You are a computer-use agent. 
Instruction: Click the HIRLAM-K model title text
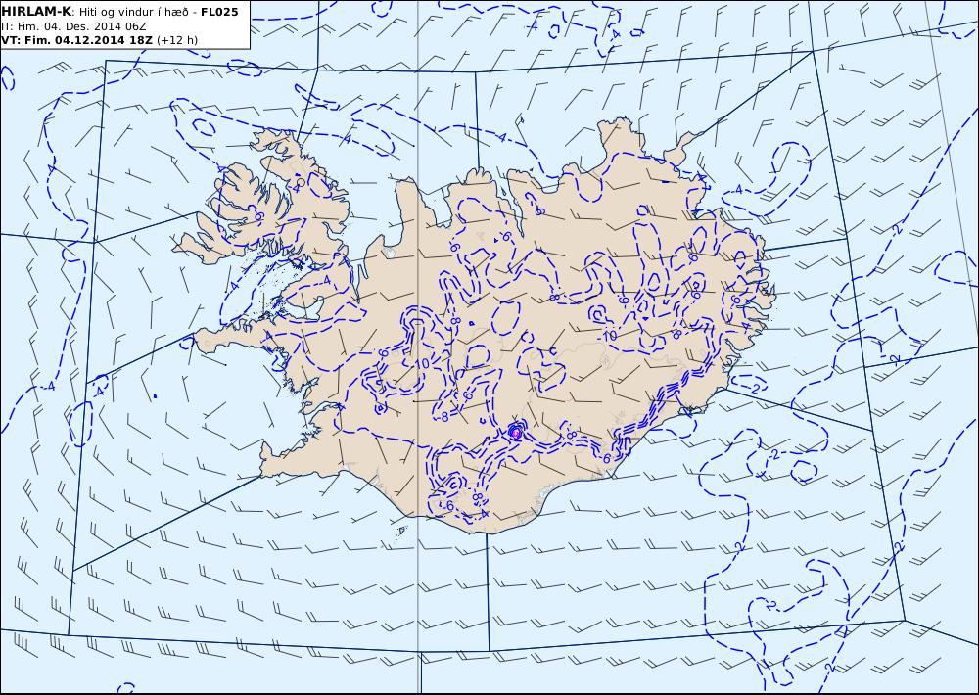37,11
